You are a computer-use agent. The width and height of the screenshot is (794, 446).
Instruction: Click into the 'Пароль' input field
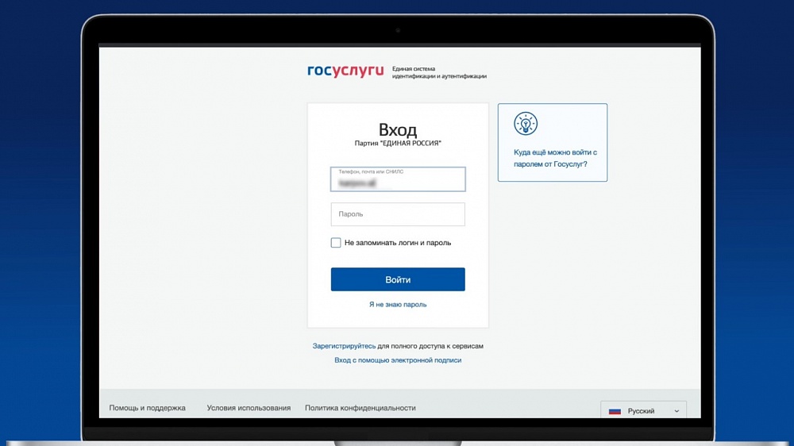[398, 214]
